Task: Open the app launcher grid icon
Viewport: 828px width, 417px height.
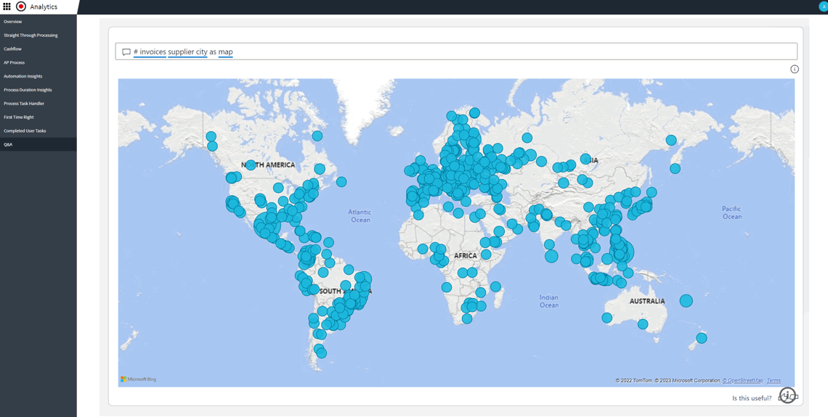Action: point(7,7)
